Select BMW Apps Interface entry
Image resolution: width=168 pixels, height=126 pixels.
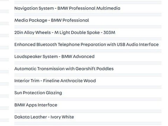[36, 105]
